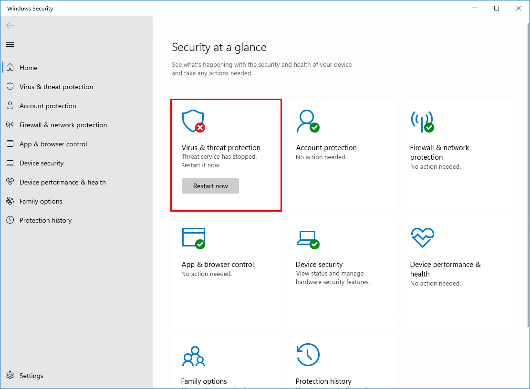Image resolution: width=530 pixels, height=389 pixels.
Task: Click the App & browser control window icon
Action: coord(193,238)
